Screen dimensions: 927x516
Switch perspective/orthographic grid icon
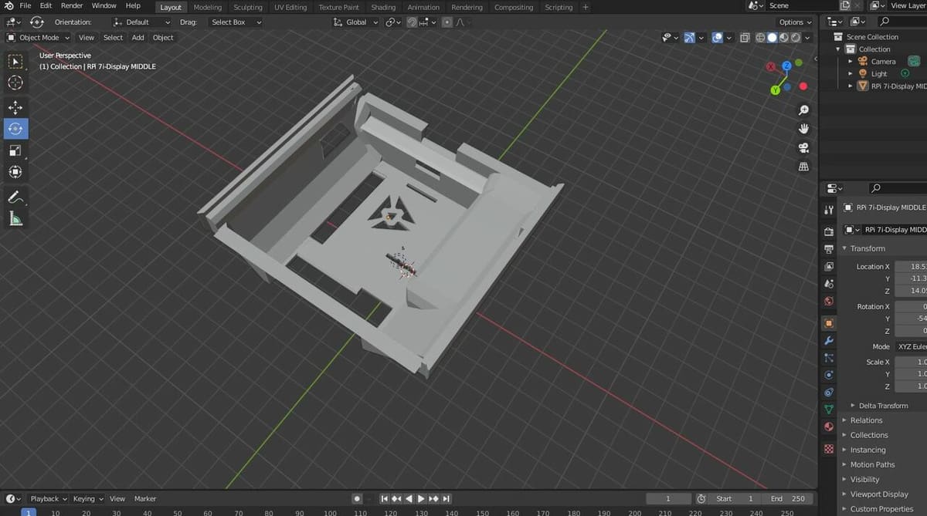[x=803, y=166]
